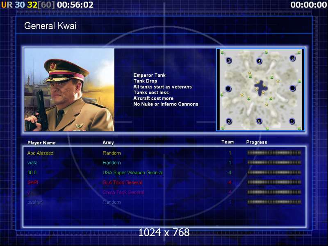Click team number in bashar's row
328x246 pixels.
pos(230,202)
